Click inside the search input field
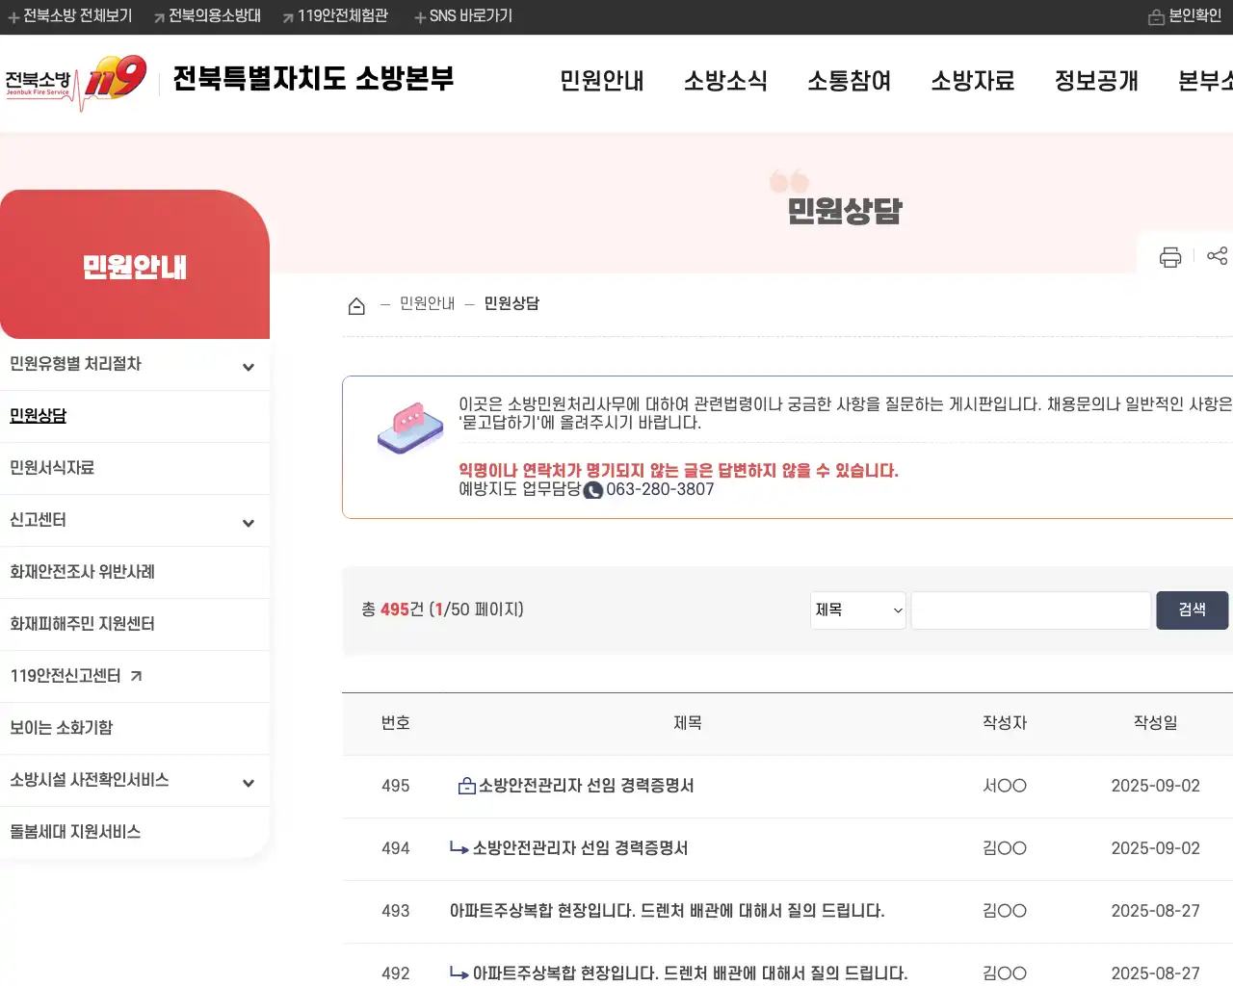This screenshot has height=986, width=1233. click(1029, 610)
